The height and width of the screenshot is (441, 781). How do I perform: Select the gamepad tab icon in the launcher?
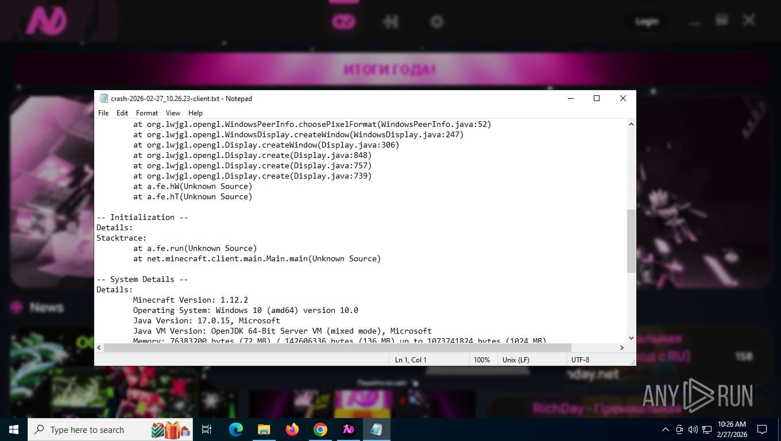coord(345,22)
